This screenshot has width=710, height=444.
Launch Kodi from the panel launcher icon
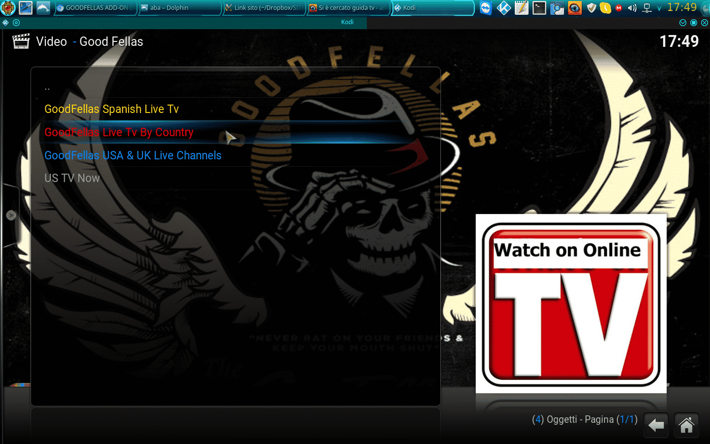coord(503,8)
